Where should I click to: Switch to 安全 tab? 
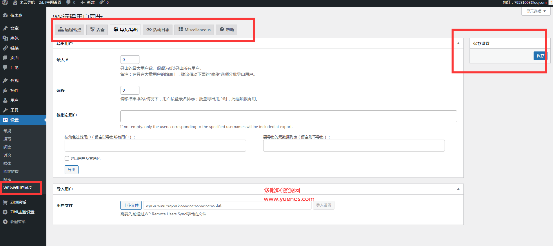97,30
